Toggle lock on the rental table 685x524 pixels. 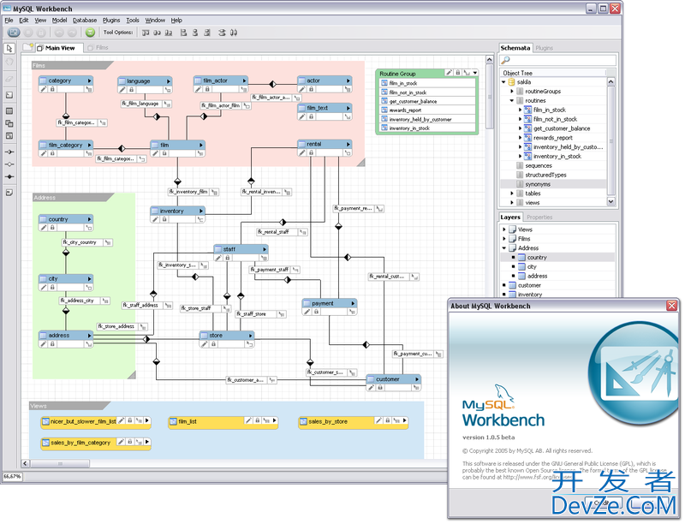tap(311, 152)
